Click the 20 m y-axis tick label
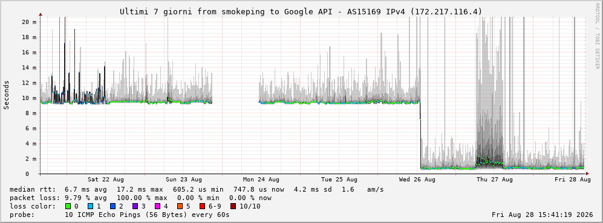 (x=29, y=22)
